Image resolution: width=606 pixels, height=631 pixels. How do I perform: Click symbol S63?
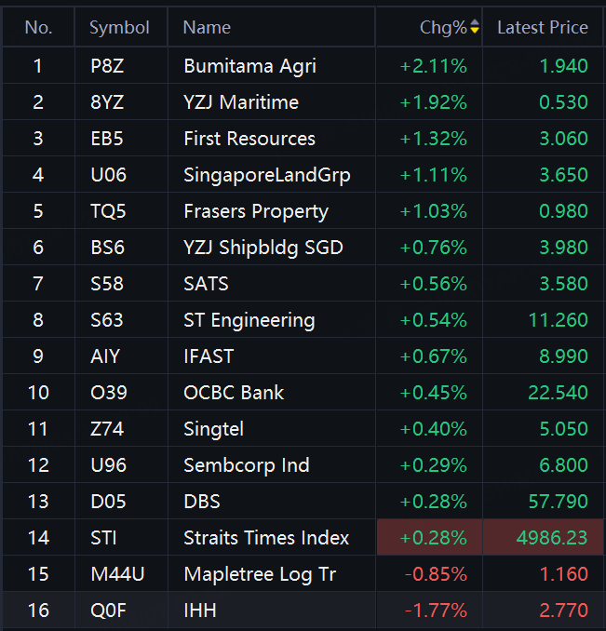click(x=107, y=320)
